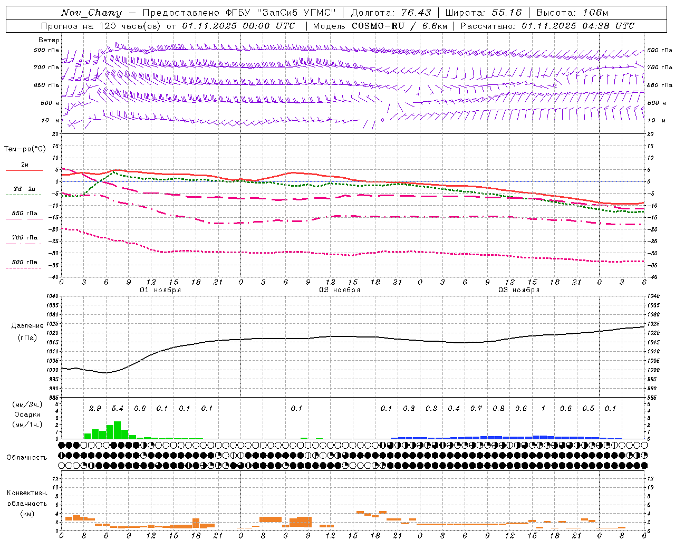The width and height of the screenshot is (675, 540).
Task: Click the 0.5 precipitation value
Action: click(588, 409)
